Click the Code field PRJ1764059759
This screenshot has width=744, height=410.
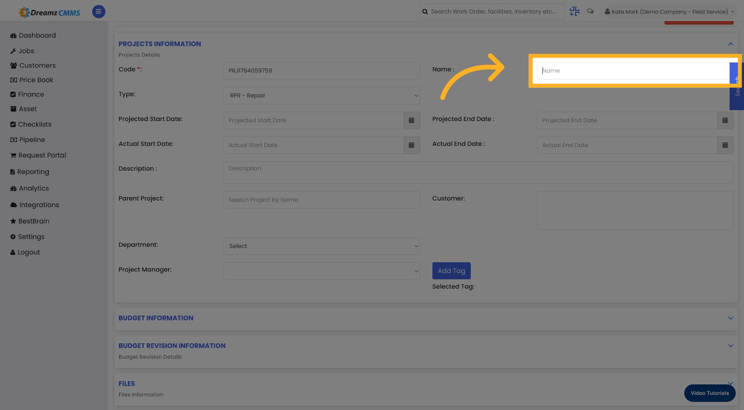pos(321,71)
